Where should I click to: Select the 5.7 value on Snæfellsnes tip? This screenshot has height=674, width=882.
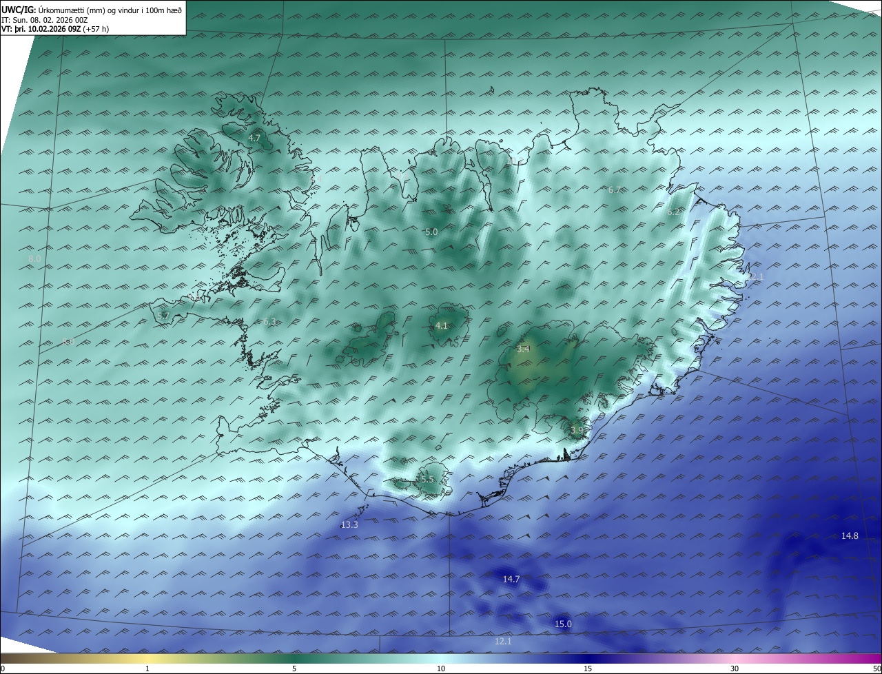click(x=163, y=316)
